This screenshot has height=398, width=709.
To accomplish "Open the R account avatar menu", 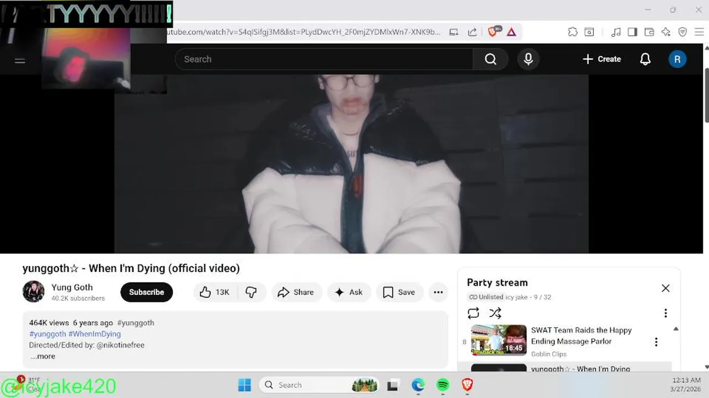I will 677,59.
